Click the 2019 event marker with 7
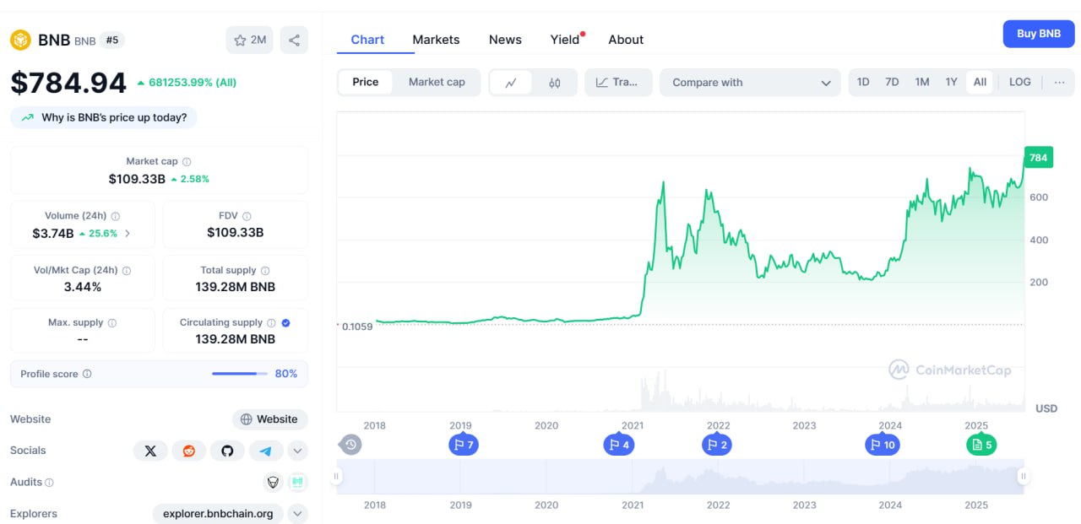1081x524 pixels. point(464,445)
